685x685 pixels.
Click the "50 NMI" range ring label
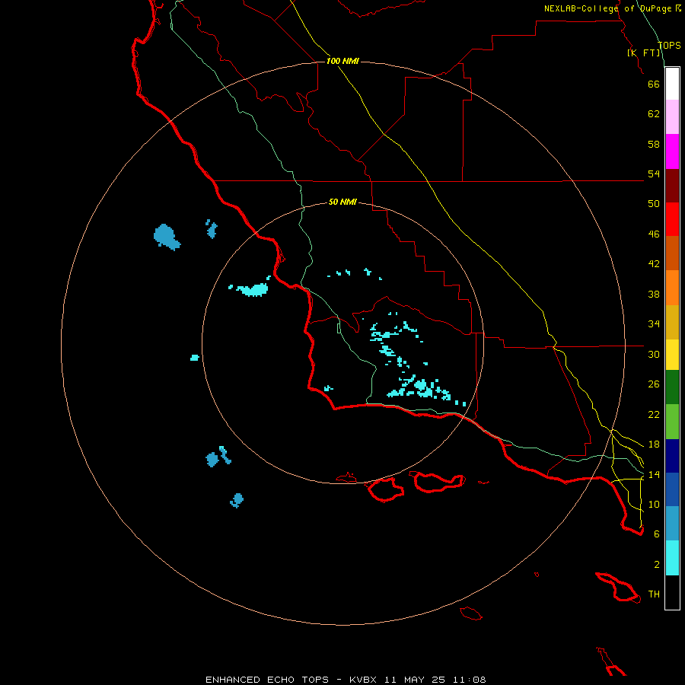342,202
